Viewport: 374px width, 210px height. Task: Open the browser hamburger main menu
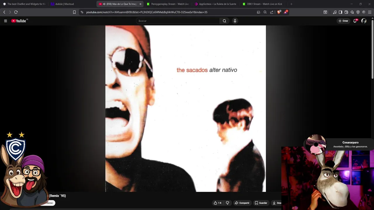point(370,12)
